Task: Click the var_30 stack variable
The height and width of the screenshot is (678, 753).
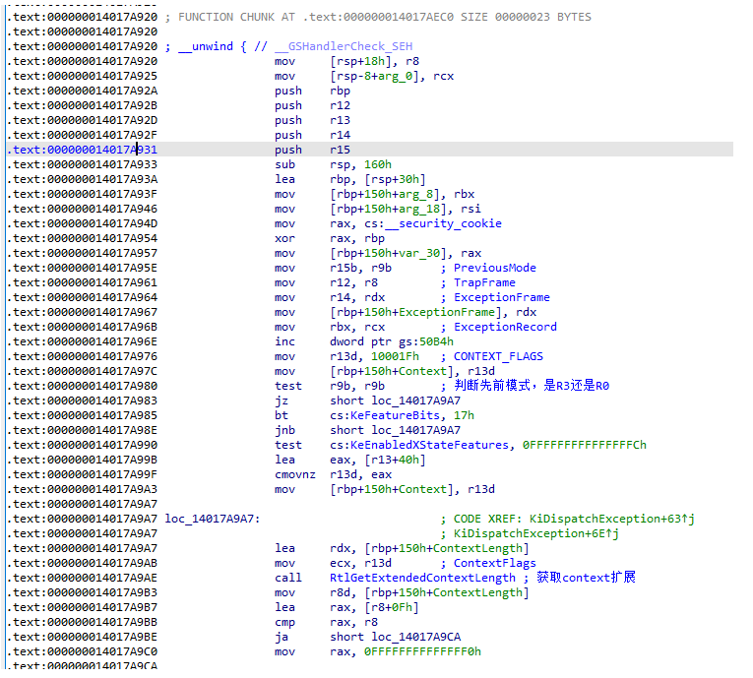Action: (x=422, y=253)
